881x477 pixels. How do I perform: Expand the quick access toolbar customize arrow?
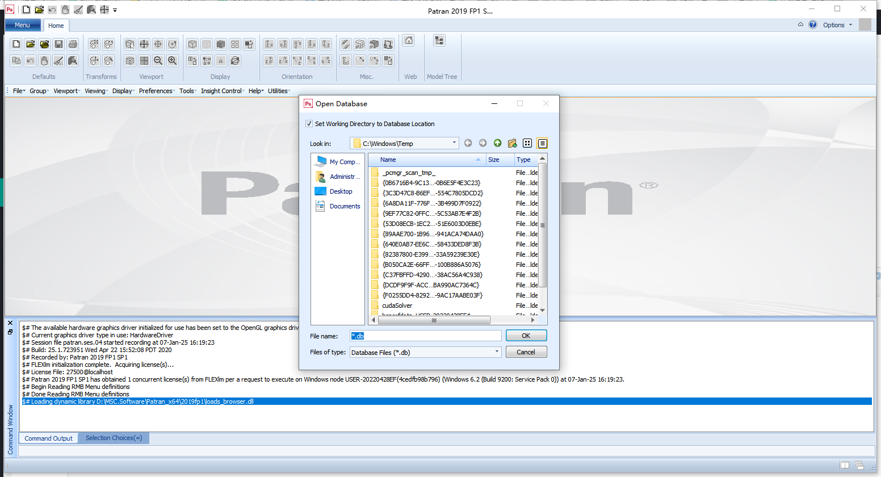115,10
